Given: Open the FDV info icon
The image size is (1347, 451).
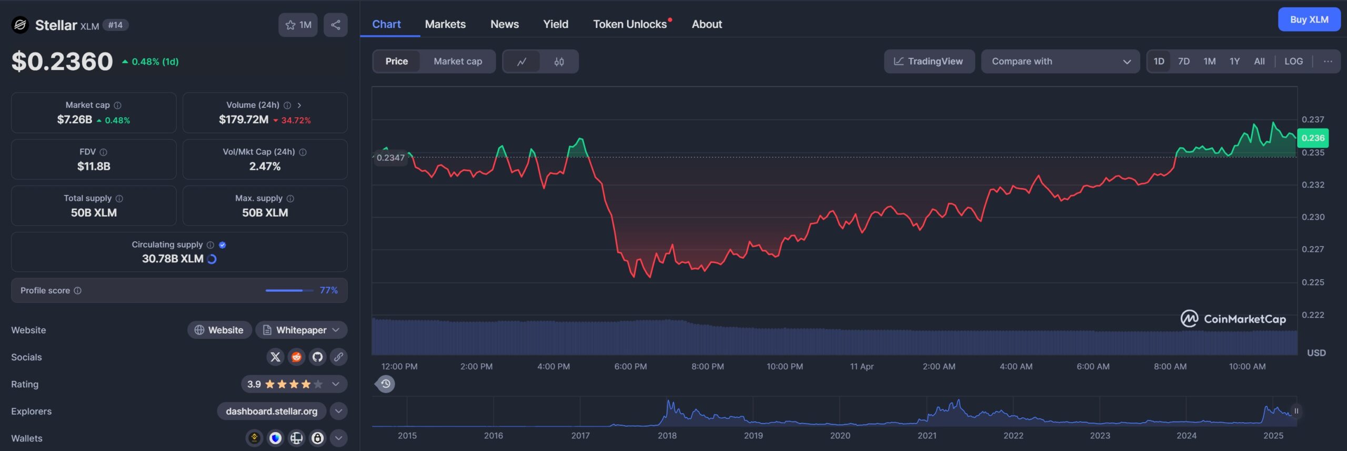Looking at the screenshot, I should point(104,152).
